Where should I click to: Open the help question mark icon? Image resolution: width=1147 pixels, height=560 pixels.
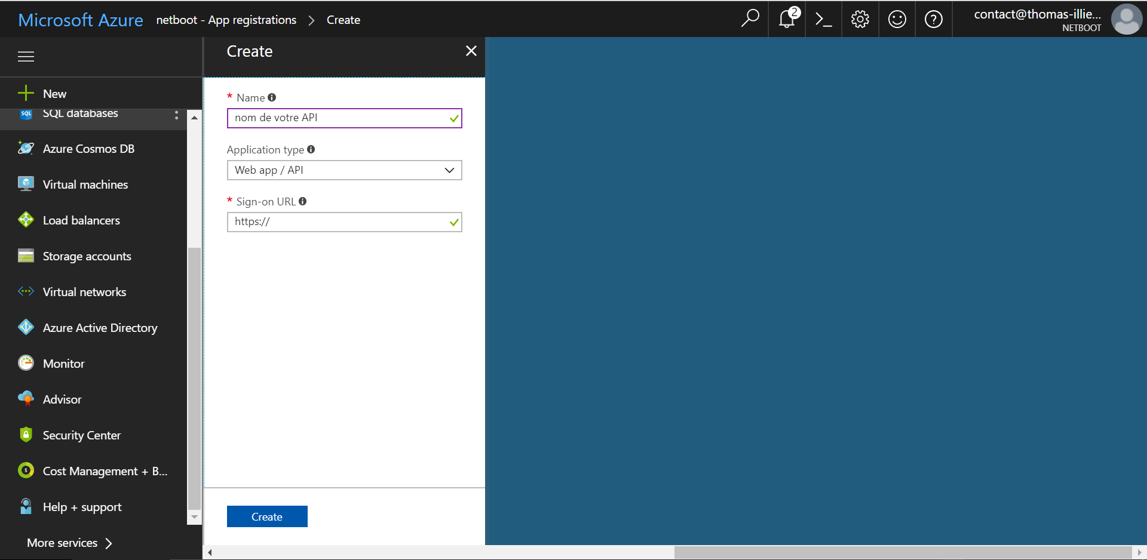point(934,19)
